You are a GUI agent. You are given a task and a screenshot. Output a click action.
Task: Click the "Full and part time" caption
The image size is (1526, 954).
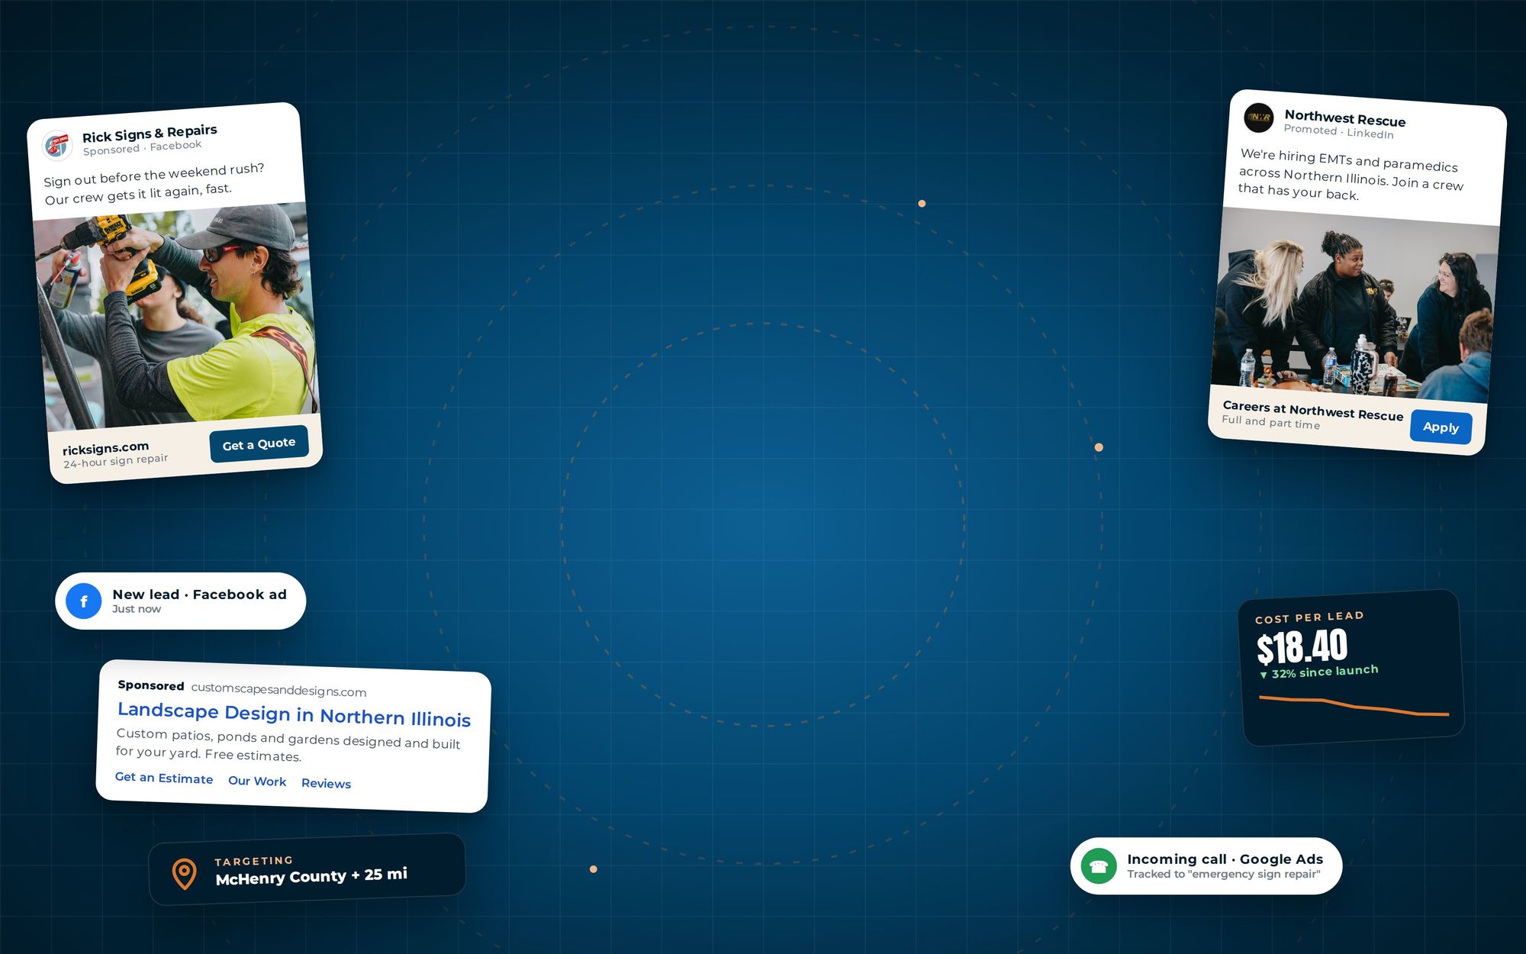(x=1270, y=422)
